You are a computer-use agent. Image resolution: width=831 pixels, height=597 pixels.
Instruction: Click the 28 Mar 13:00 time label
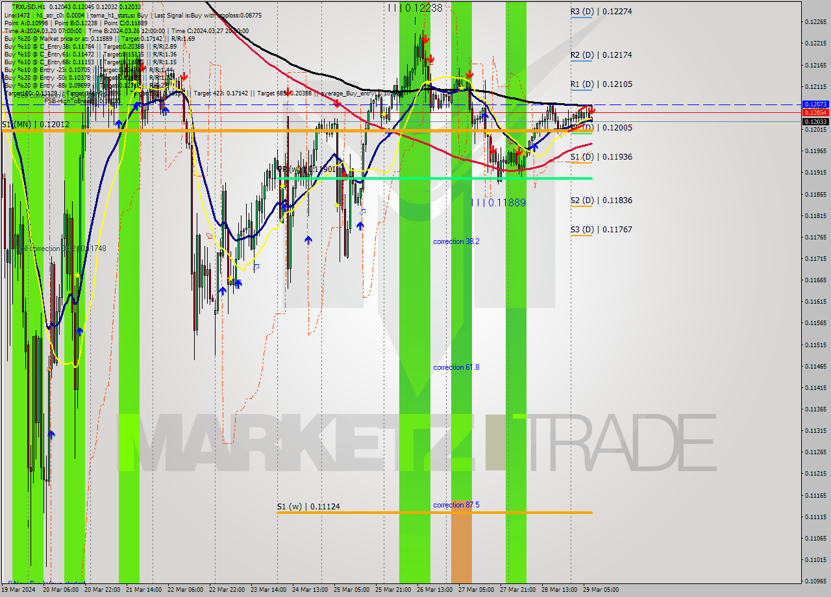pyautogui.click(x=559, y=590)
